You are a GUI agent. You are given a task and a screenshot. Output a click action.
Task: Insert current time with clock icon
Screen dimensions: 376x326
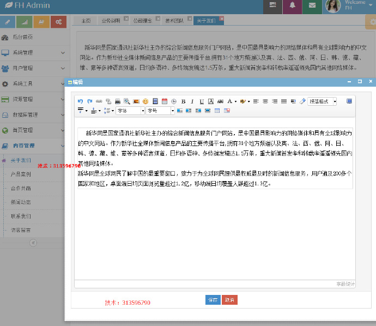click(x=174, y=101)
